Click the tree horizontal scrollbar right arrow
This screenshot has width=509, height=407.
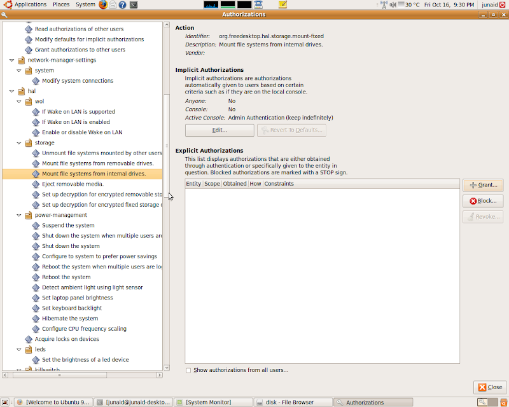(x=160, y=375)
